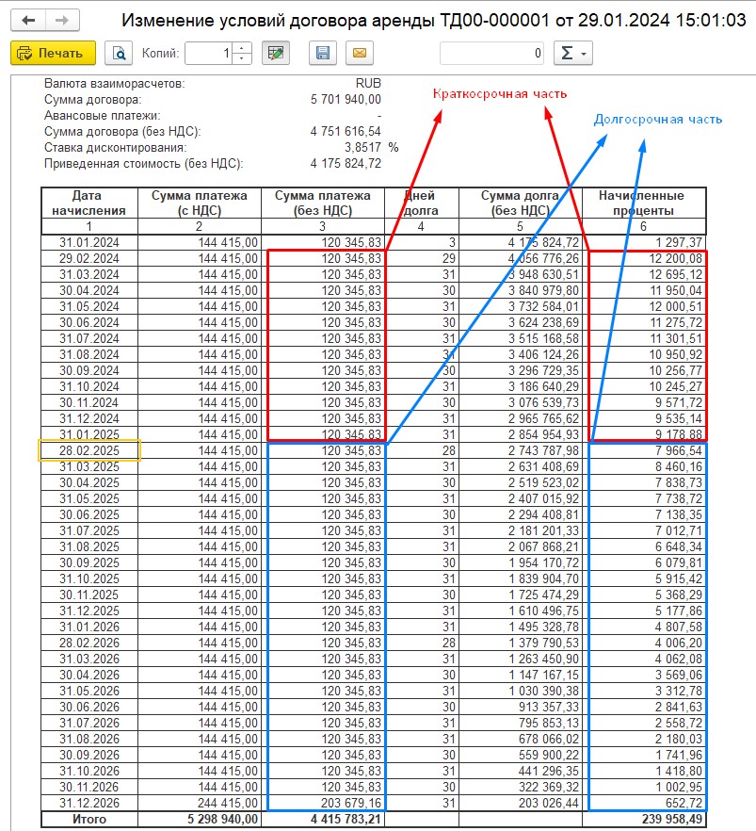The image size is (756, 831).
Task: Select the Дата начисления column header
Action: pos(89,203)
